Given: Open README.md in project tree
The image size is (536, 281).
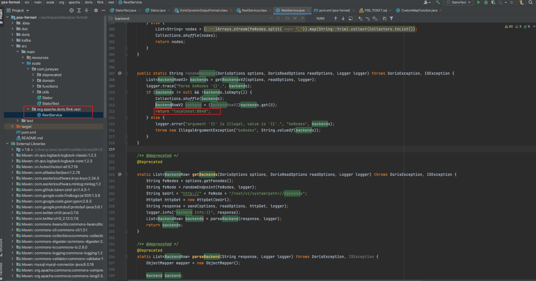Looking at the screenshot, I should click(32, 138).
